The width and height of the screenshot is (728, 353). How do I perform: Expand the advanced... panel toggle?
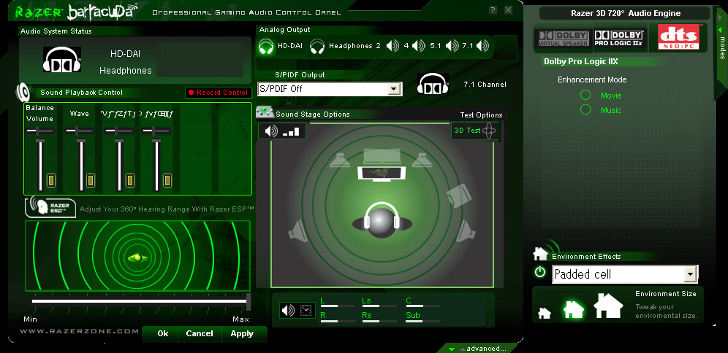[x=478, y=349]
